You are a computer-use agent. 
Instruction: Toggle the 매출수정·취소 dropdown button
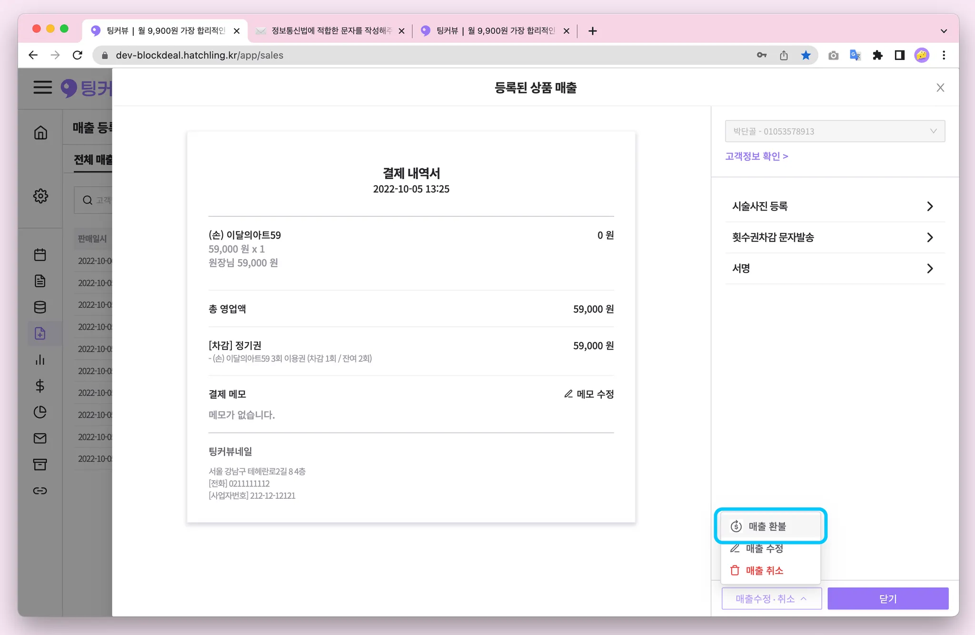click(771, 598)
